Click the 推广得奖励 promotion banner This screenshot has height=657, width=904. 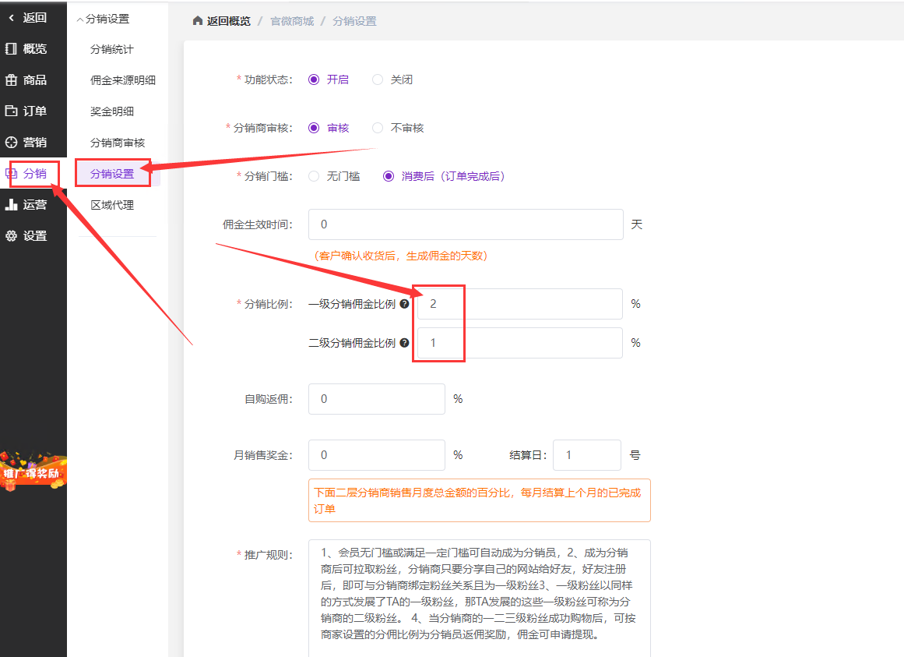coord(33,472)
